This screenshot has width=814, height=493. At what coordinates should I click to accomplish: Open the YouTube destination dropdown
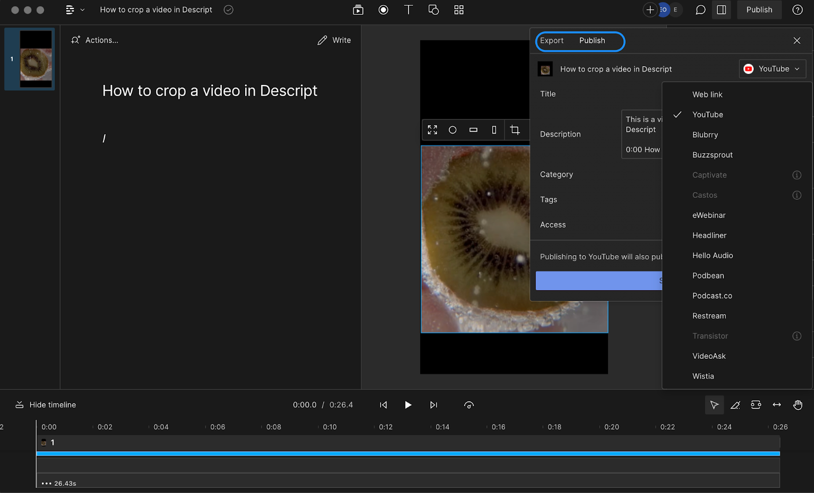(x=772, y=69)
